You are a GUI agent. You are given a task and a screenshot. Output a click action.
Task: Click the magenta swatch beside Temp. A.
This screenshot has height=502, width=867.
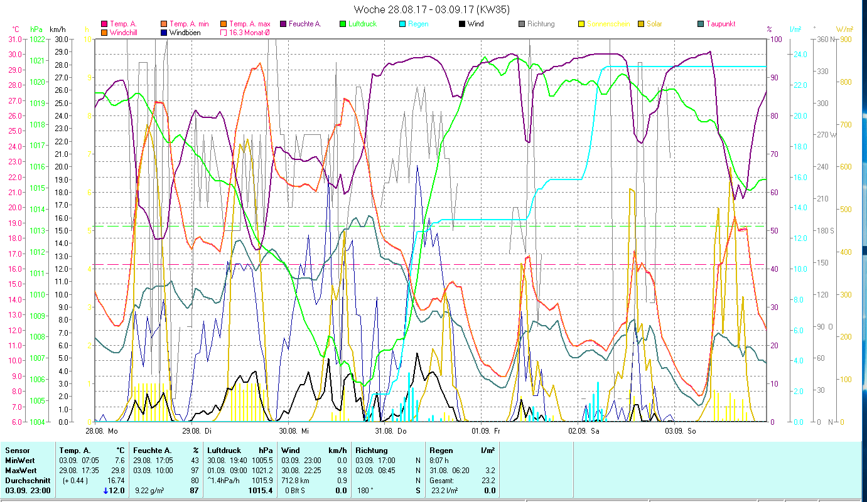tap(104, 24)
